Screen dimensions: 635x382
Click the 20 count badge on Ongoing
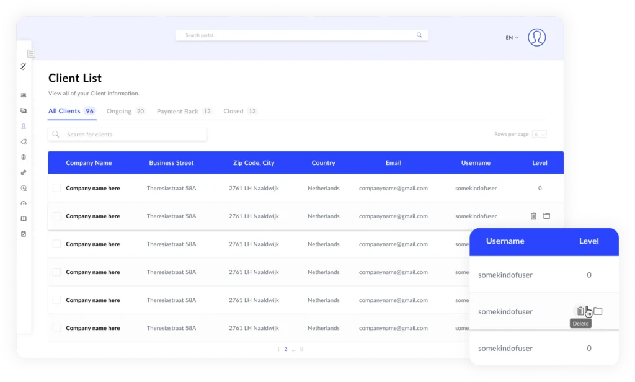click(x=140, y=111)
